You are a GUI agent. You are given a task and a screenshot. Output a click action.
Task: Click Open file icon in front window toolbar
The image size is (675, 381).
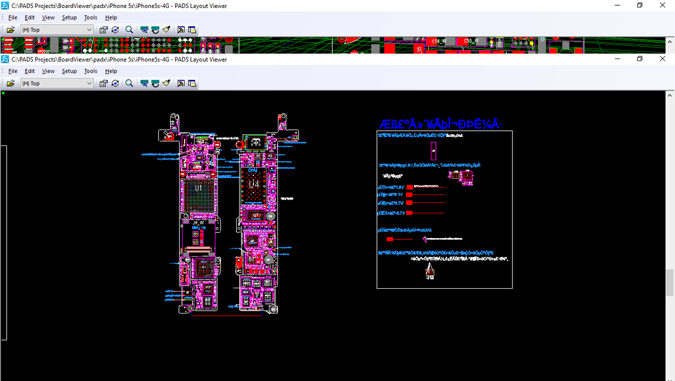[x=11, y=83]
